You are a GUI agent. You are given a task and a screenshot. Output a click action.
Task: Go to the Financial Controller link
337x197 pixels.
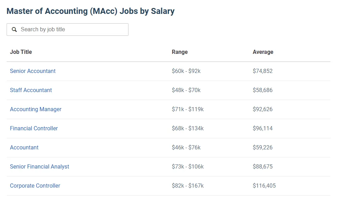pos(34,128)
